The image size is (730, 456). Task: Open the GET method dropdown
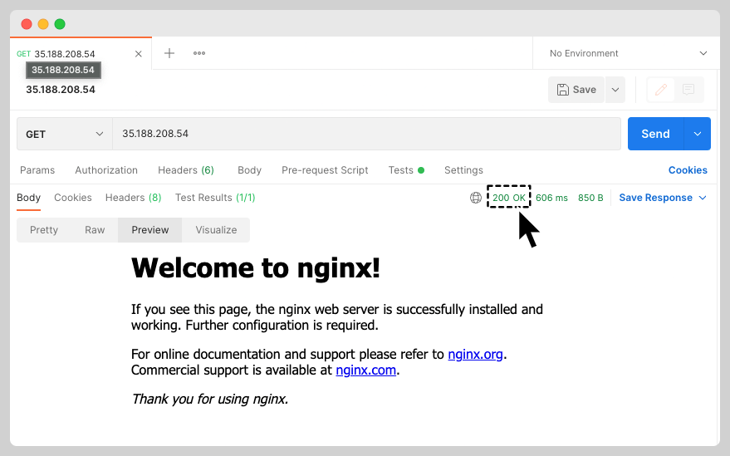point(65,135)
